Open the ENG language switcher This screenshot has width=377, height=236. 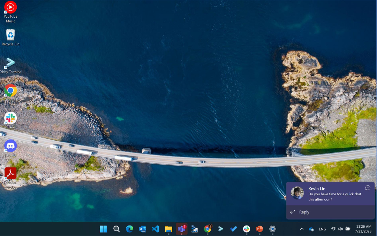tap(322, 229)
